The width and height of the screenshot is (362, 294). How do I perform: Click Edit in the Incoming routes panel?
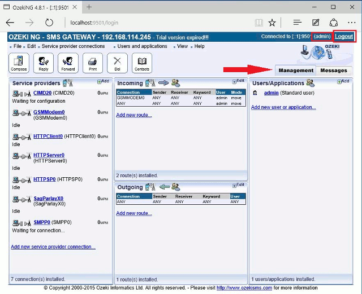[240, 81]
